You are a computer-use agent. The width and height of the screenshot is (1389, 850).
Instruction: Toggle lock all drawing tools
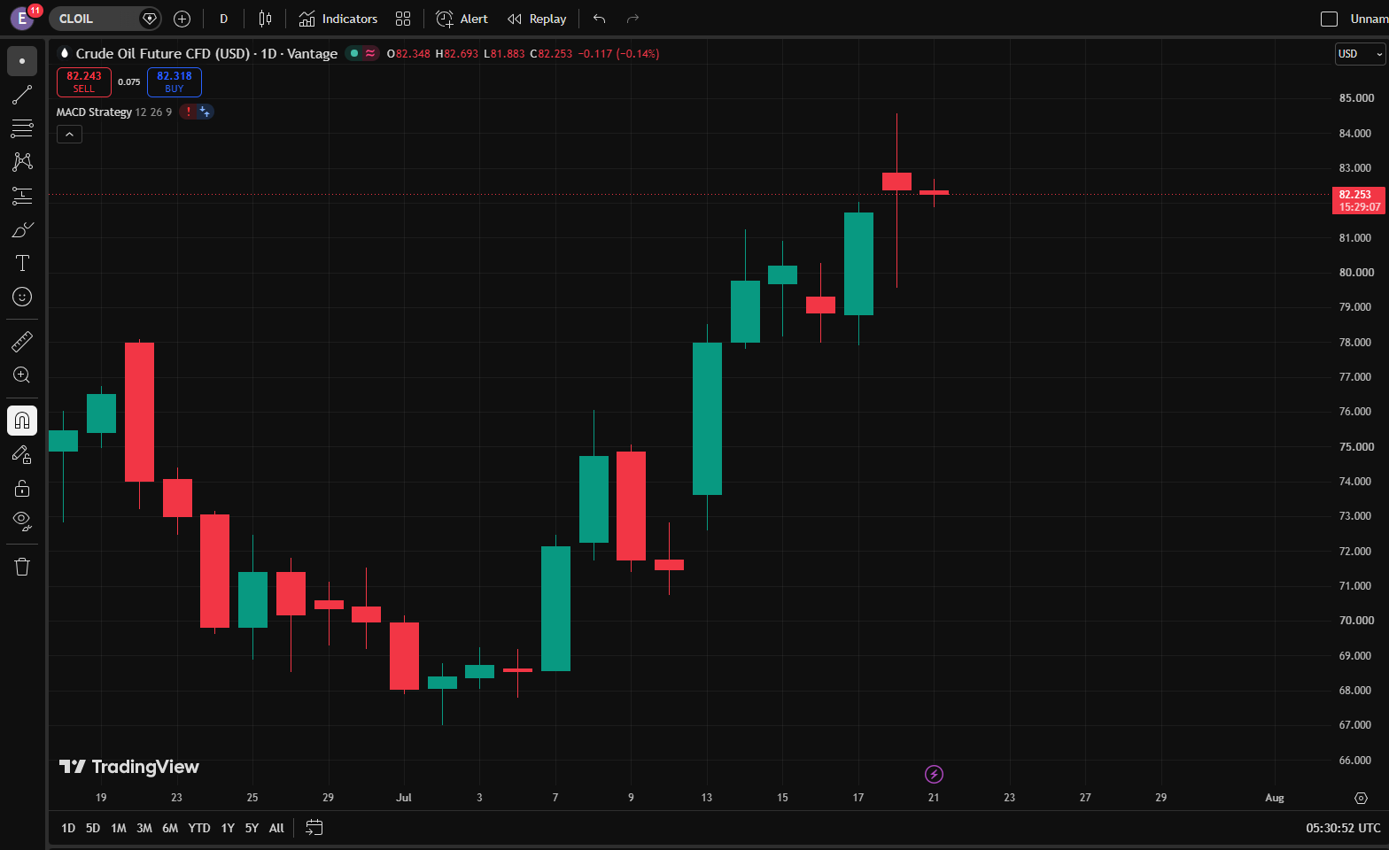click(x=22, y=488)
